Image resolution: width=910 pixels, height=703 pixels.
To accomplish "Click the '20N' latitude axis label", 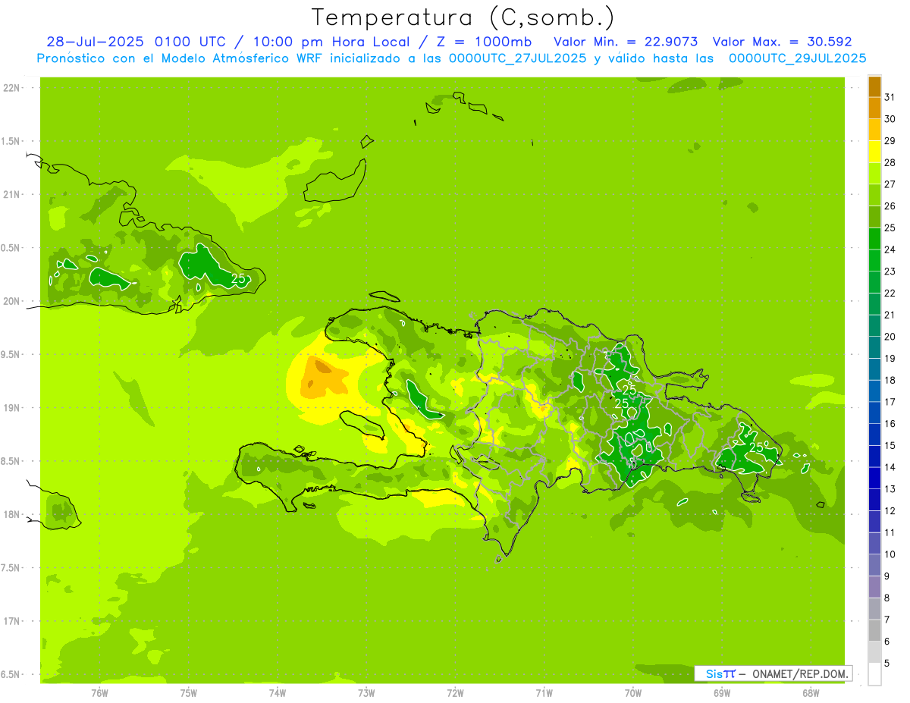I will [11, 301].
